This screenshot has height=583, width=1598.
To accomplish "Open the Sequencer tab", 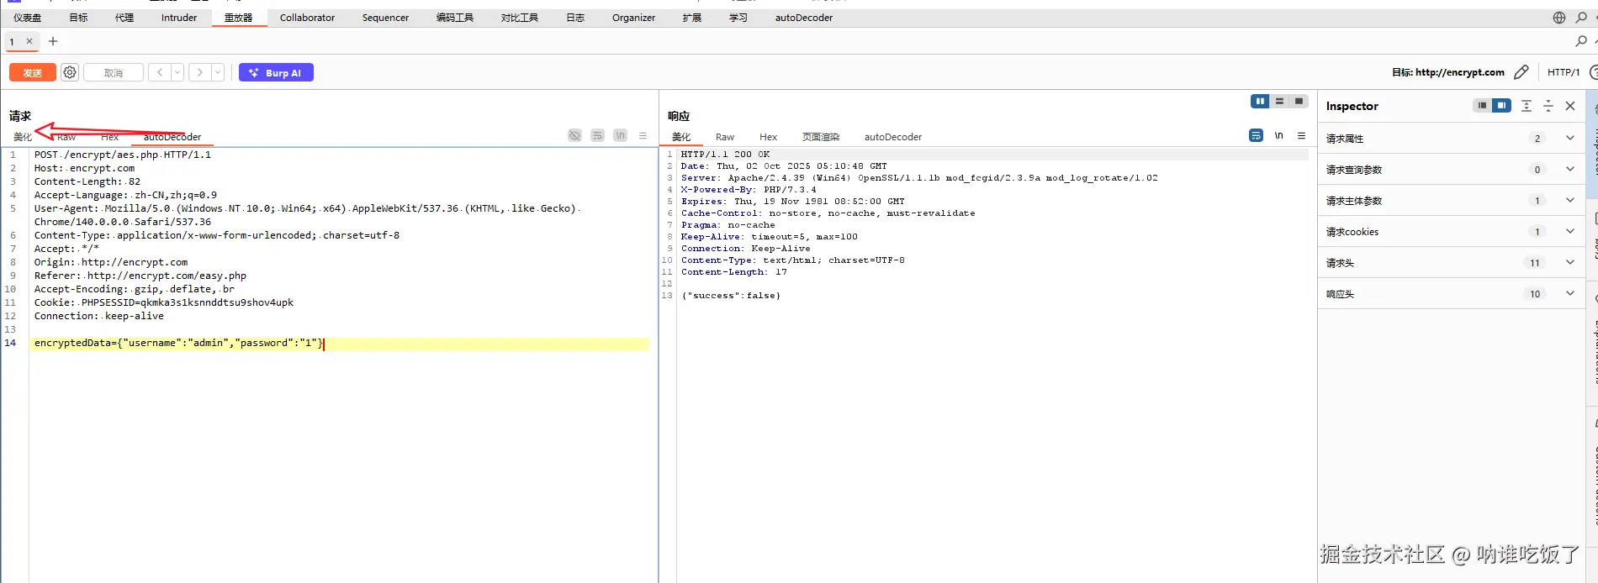I will (385, 18).
